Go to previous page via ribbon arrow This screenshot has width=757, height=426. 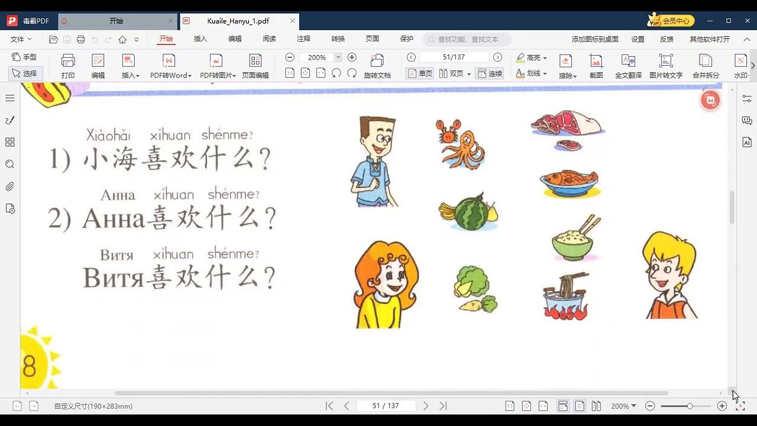click(412, 57)
